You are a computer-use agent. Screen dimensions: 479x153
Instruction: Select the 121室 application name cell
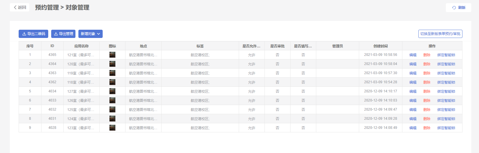(x=81, y=55)
